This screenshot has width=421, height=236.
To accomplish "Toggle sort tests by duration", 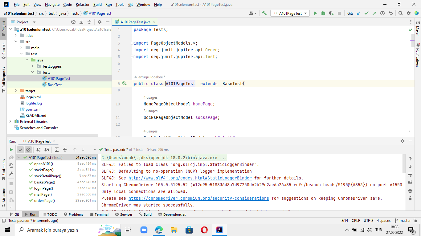I will click(47, 150).
